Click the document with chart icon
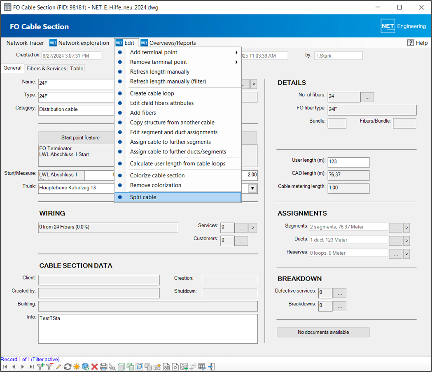This screenshot has height=372, width=432. 166,367
